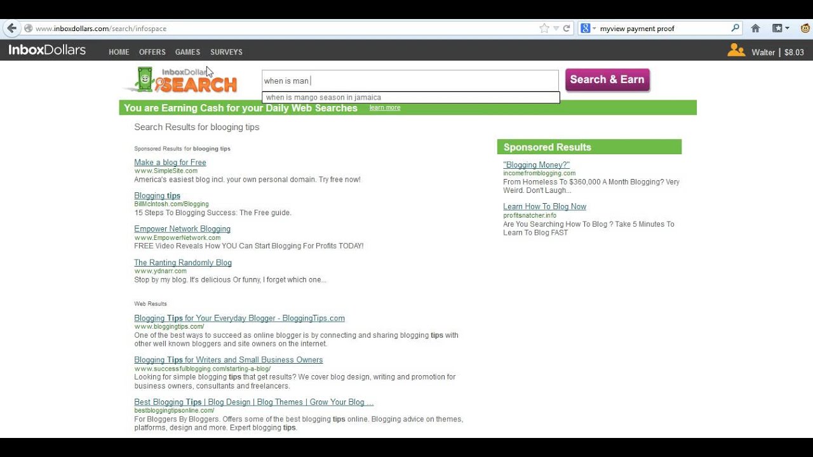Screen dimensions: 813x457
Task: Click 'bestbloggingtipsonline.com/' text
Action: (x=174, y=411)
